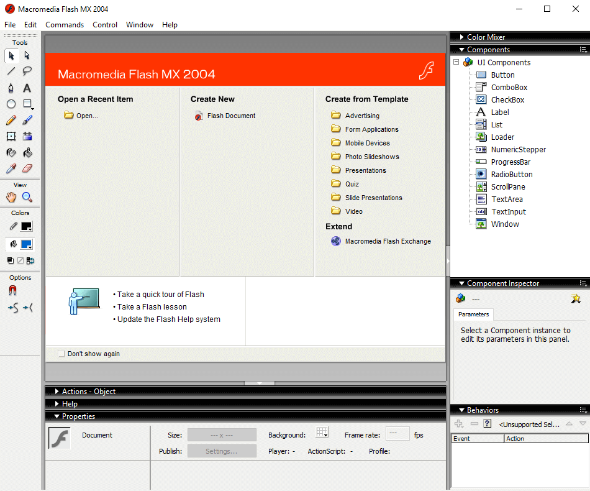Select the RadioButton component

504,174
